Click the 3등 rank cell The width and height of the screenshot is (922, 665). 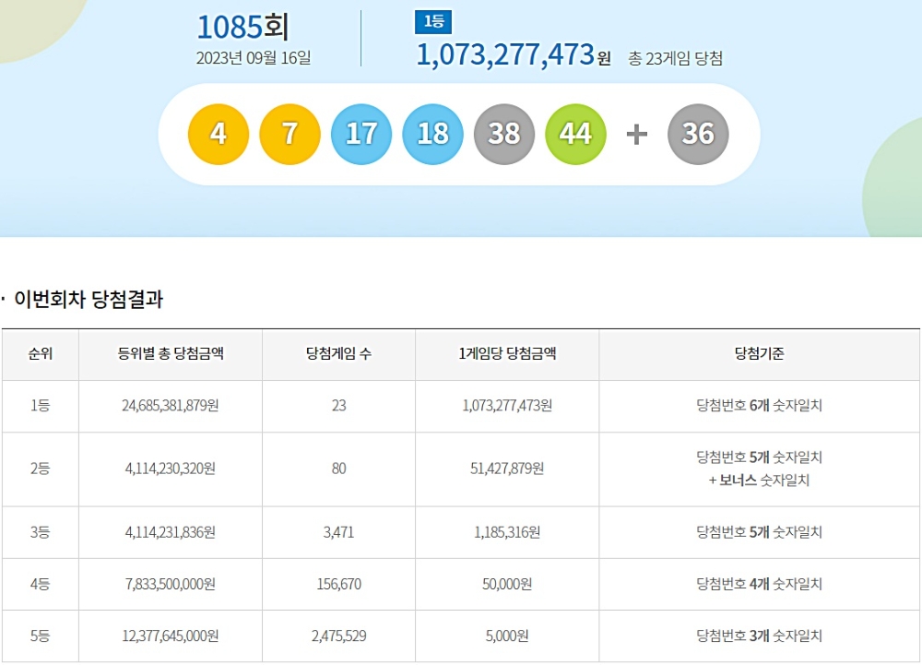pos(41,532)
